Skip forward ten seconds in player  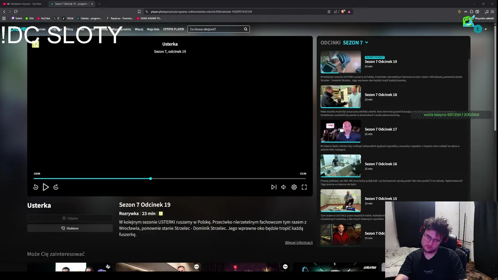point(56,187)
